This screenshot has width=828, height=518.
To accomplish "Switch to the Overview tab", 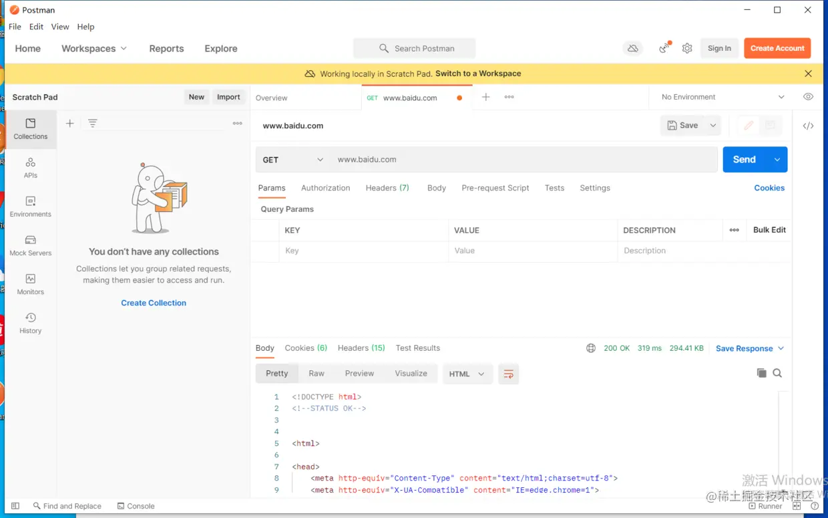I will (x=271, y=98).
